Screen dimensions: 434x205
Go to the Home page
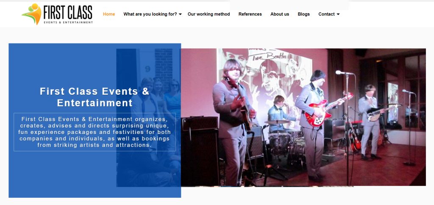[109, 14]
